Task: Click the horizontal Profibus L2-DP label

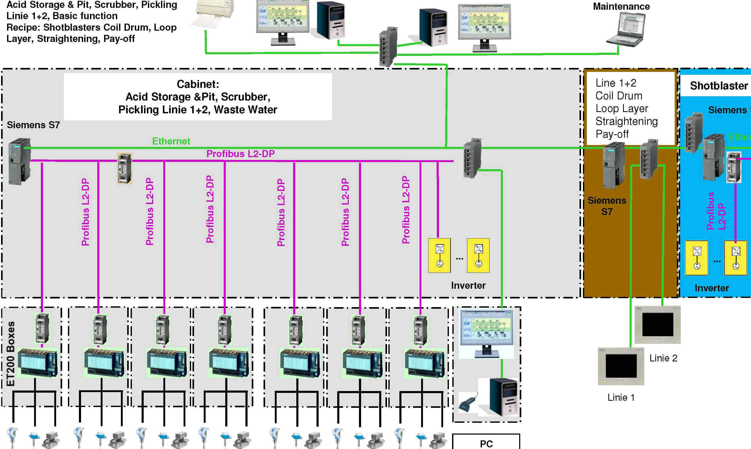Action: tap(240, 154)
